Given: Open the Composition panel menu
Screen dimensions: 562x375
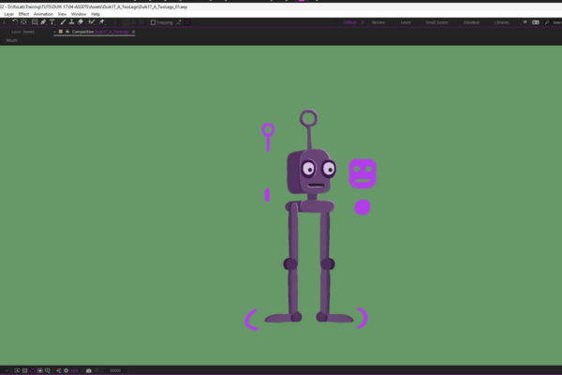Looking at the screenshot, I should (x=134, y=31).
